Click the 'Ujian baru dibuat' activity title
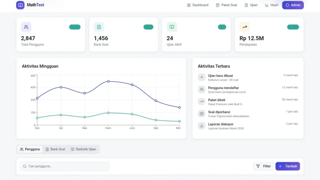This screenshot has height=180, width=320. [x=220, y=76]
